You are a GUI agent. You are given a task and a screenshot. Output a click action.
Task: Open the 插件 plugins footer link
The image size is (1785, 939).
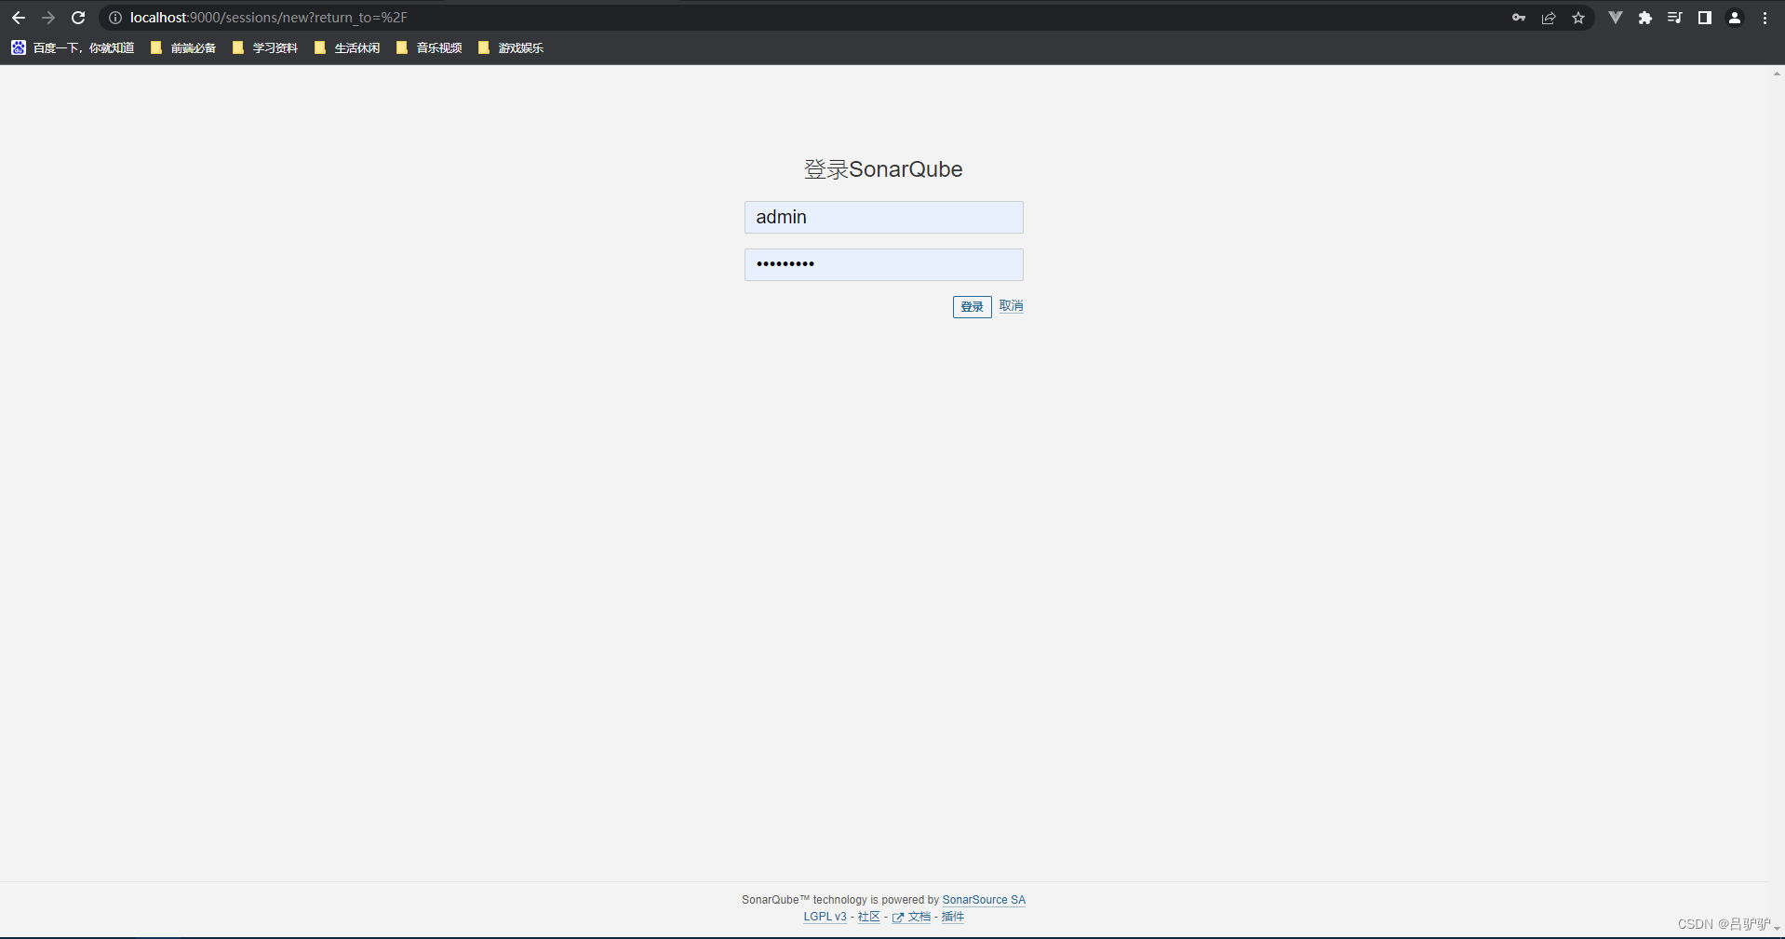[x=952, y=917]
